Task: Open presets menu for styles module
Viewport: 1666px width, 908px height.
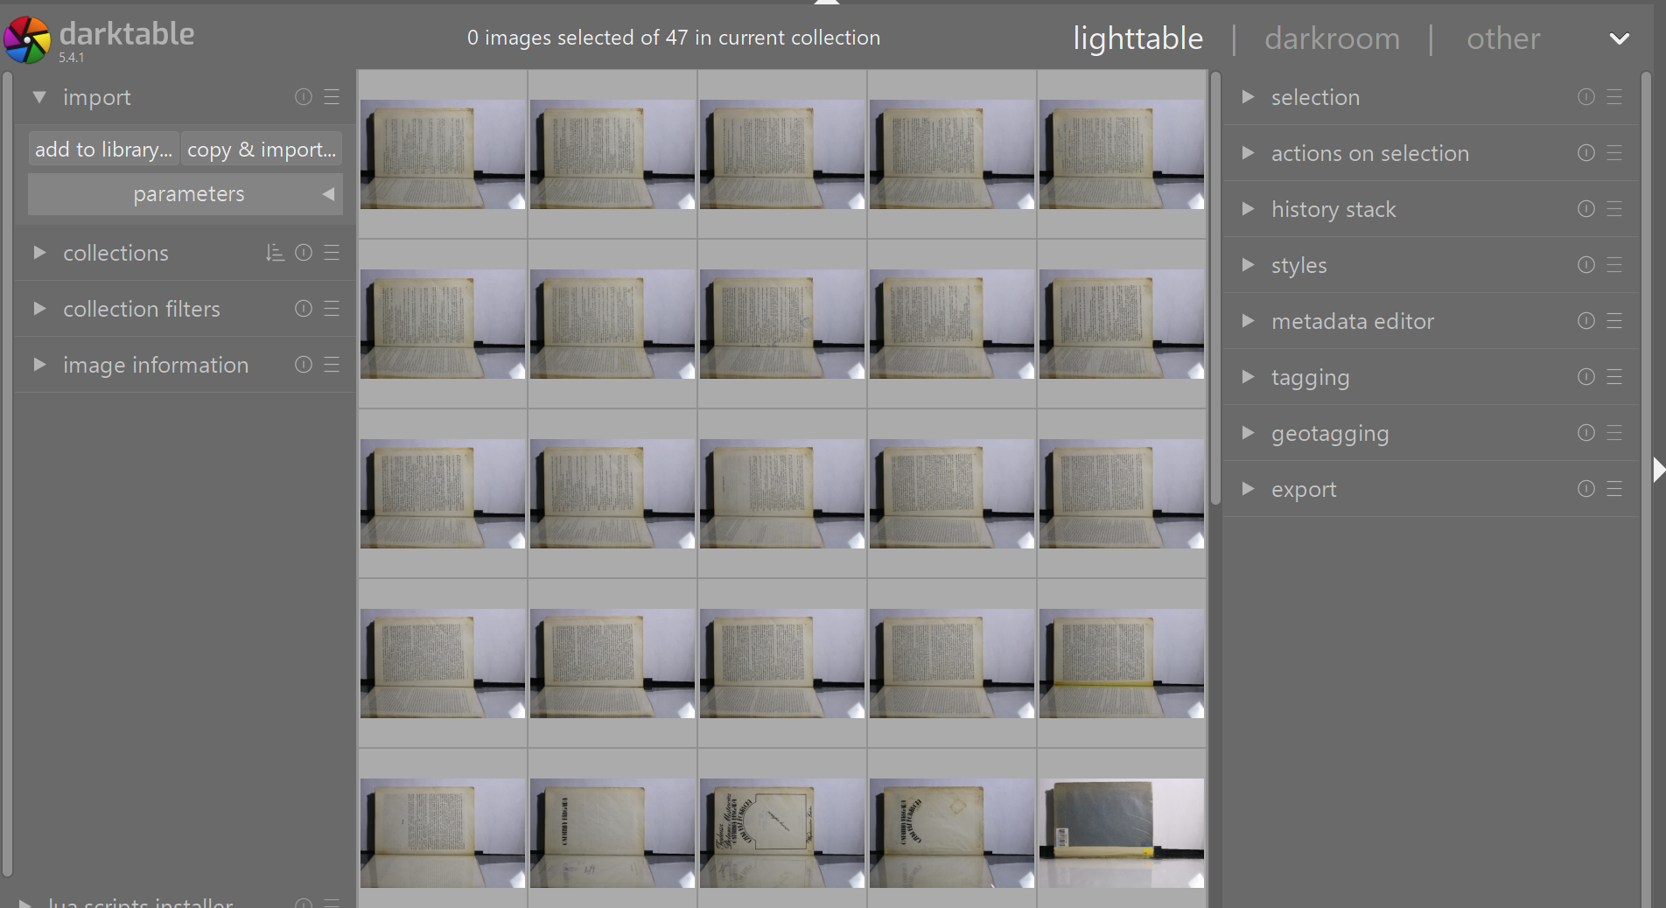Action: 1614,265
